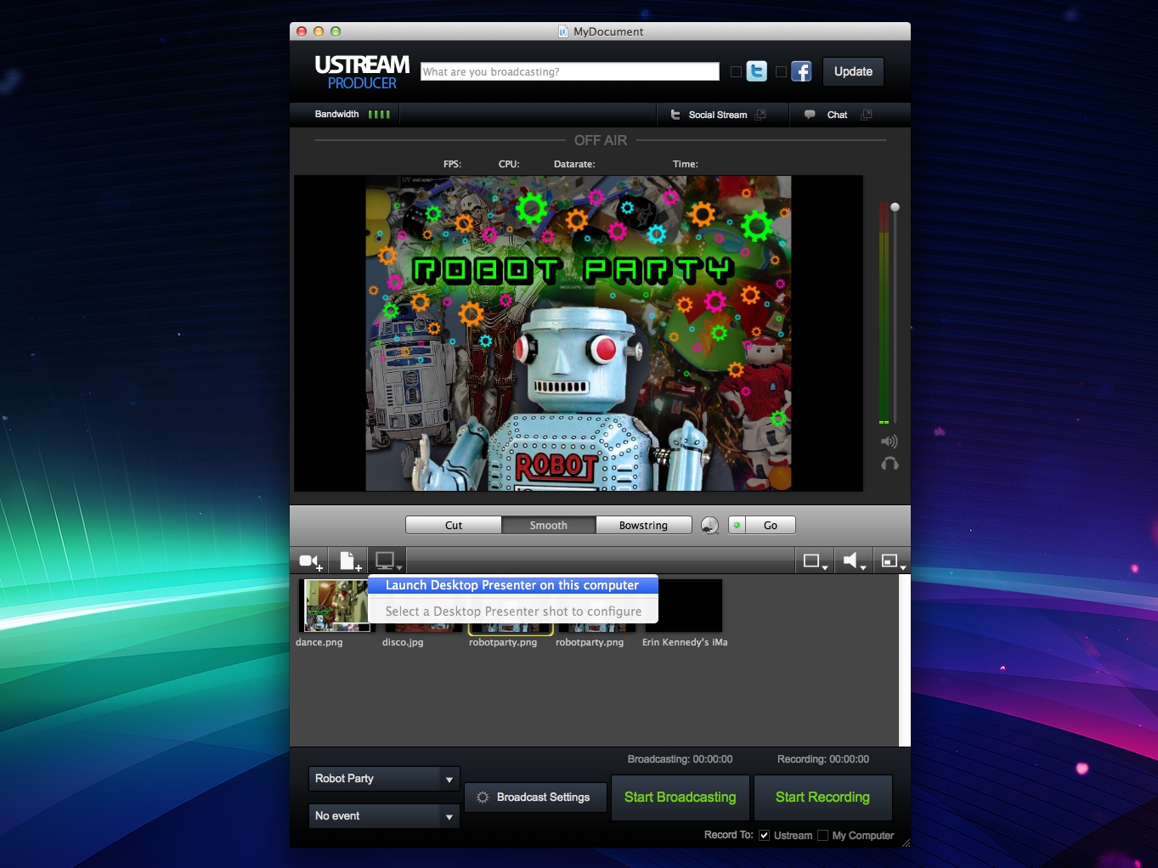
Task: Click the disco.jpg shot label
Action: (403, 643)
